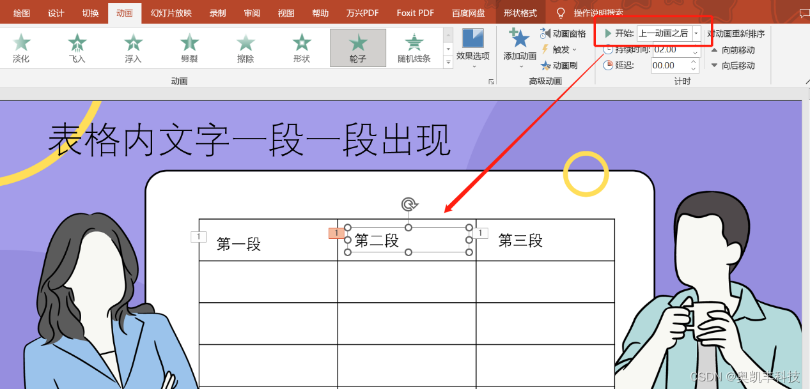Expand the animation gallery with the More arrow
Screen dimensions: 810x389
(448, 63)
